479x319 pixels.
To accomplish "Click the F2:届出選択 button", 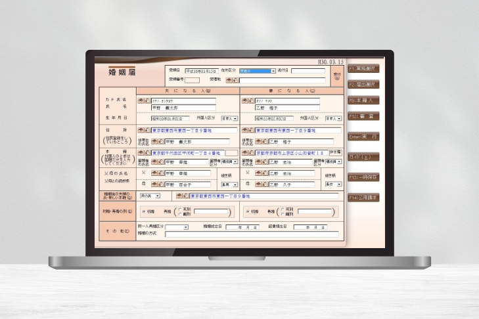I will (x=363, y=84).
